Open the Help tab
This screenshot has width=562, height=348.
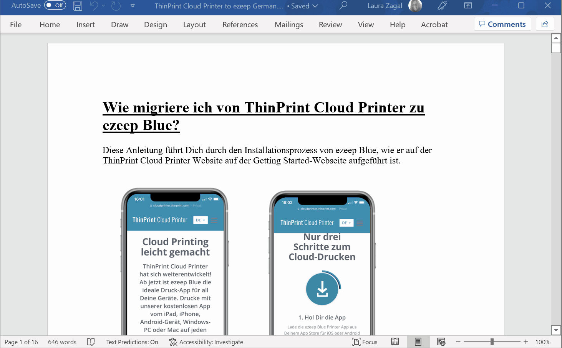click(398, 25)
